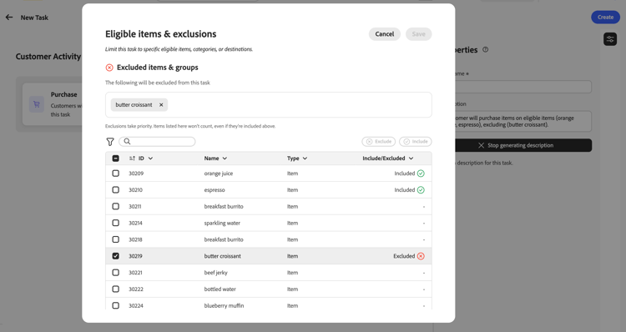
Task: Click the Purchase card title
Action: (x=64, y=94)
